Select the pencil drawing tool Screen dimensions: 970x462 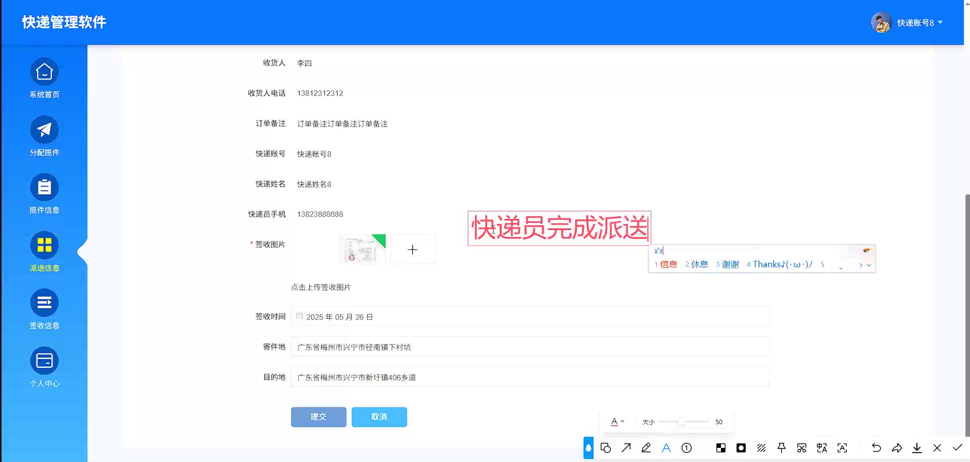(x=646, y=448)
